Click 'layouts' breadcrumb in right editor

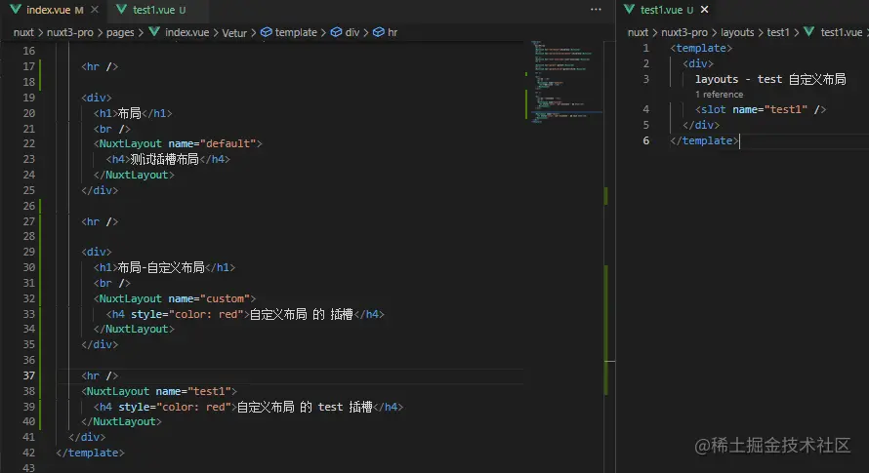737,32
